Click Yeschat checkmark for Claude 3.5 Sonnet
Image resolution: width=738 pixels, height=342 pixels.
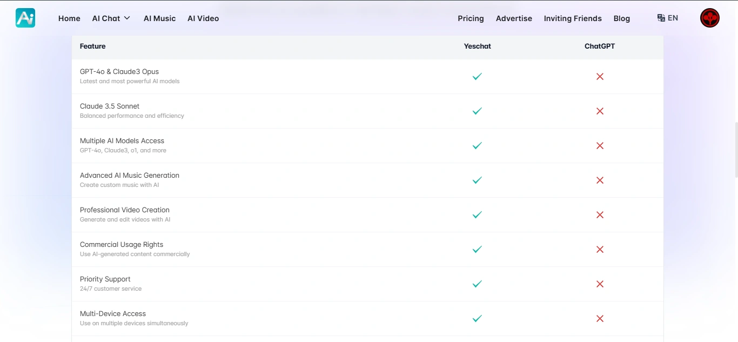click(477, 111)
